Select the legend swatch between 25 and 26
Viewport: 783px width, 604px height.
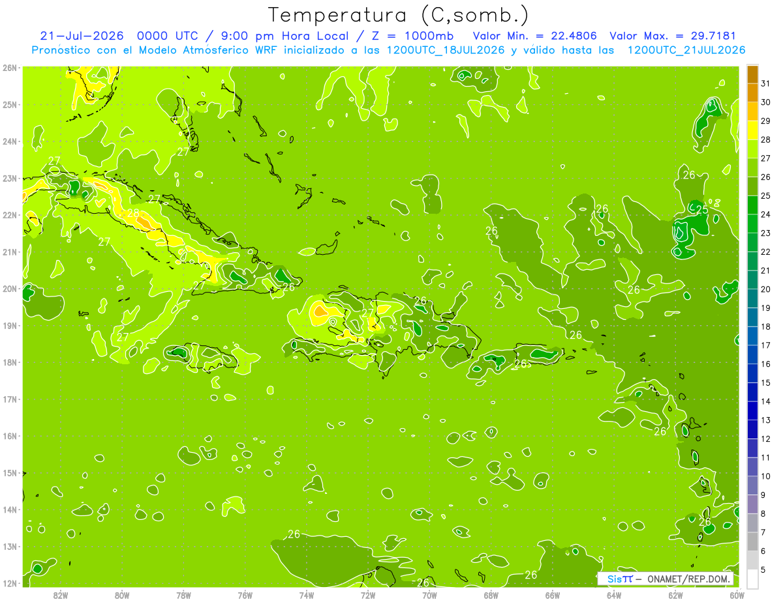pos(752,186)
